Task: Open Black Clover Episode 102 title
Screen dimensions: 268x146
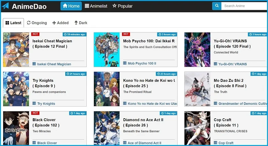Action: (x=46, y=122)
